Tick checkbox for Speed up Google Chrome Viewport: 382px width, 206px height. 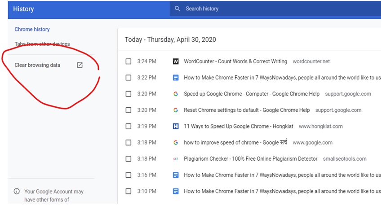129,94
